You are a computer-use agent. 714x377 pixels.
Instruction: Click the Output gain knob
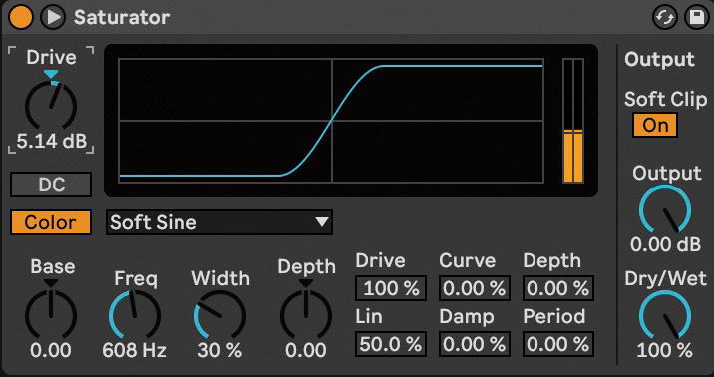[665, 209]
